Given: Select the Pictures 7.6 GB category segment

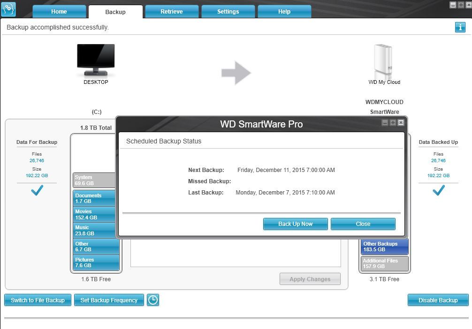Looking at the screenshot, I should tap(96, 261).
